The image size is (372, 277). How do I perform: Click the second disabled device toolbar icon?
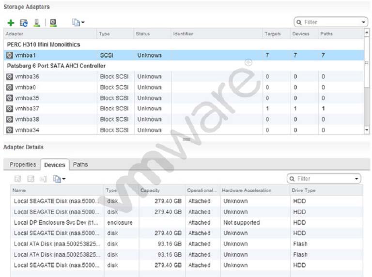tap(31, 179)
